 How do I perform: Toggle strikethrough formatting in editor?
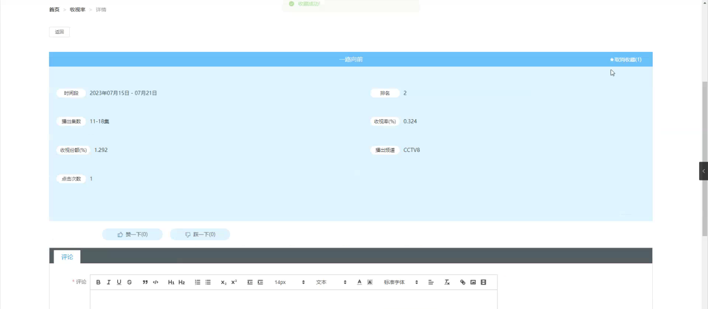[x=129, y=282]
